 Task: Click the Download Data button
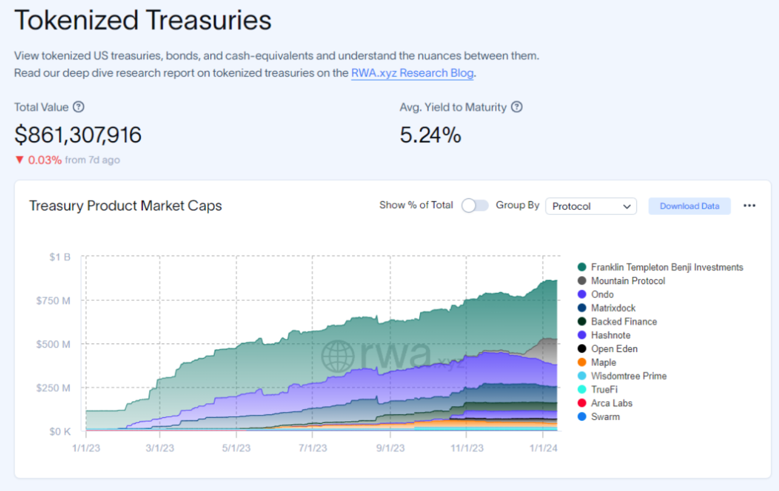[690, 206]
